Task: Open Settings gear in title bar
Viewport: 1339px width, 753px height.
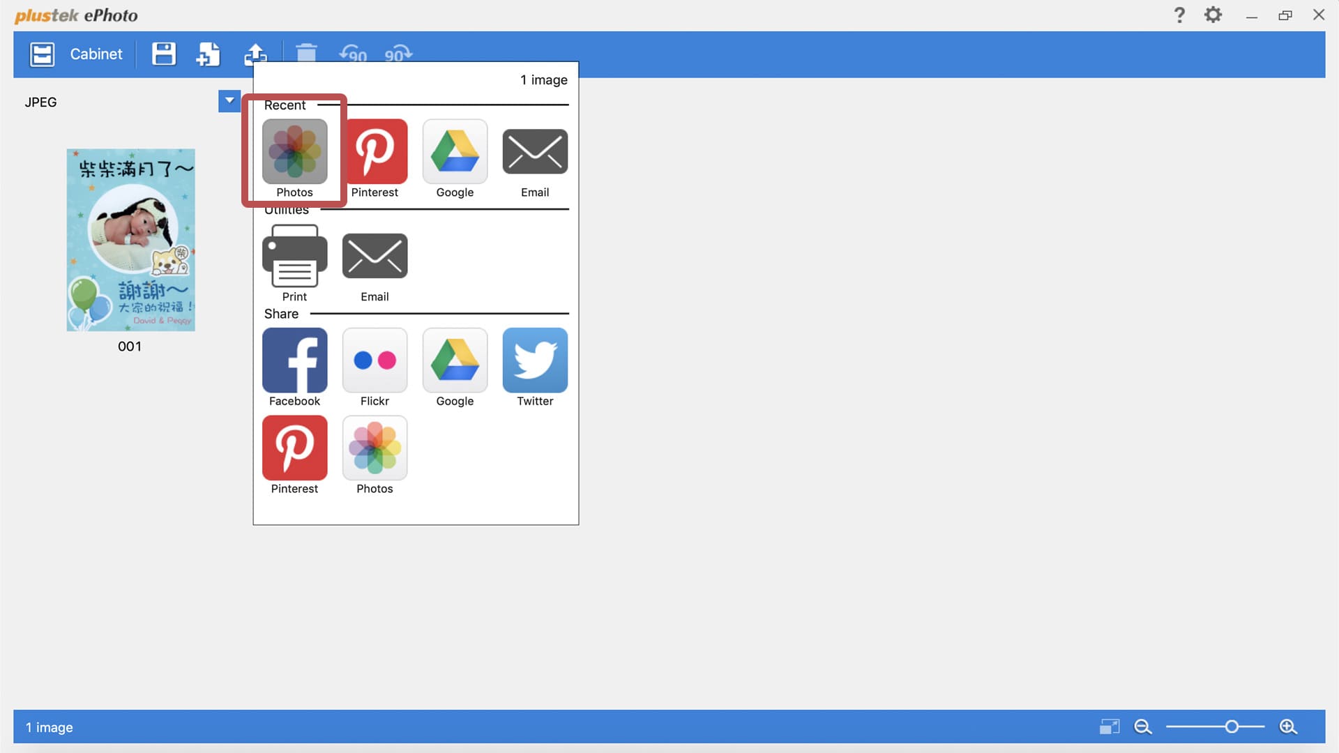Action: pos(1213,15)
